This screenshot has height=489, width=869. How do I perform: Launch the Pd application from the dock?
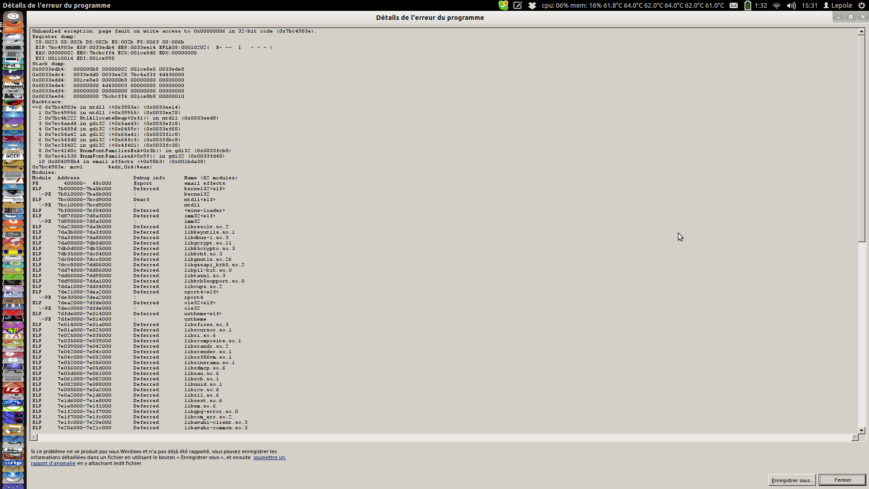[x=13, y=66]
